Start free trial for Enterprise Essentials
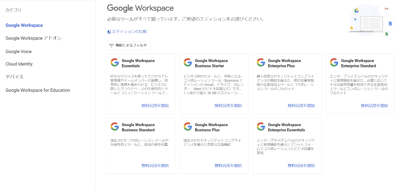 click(x=301, y=166)
